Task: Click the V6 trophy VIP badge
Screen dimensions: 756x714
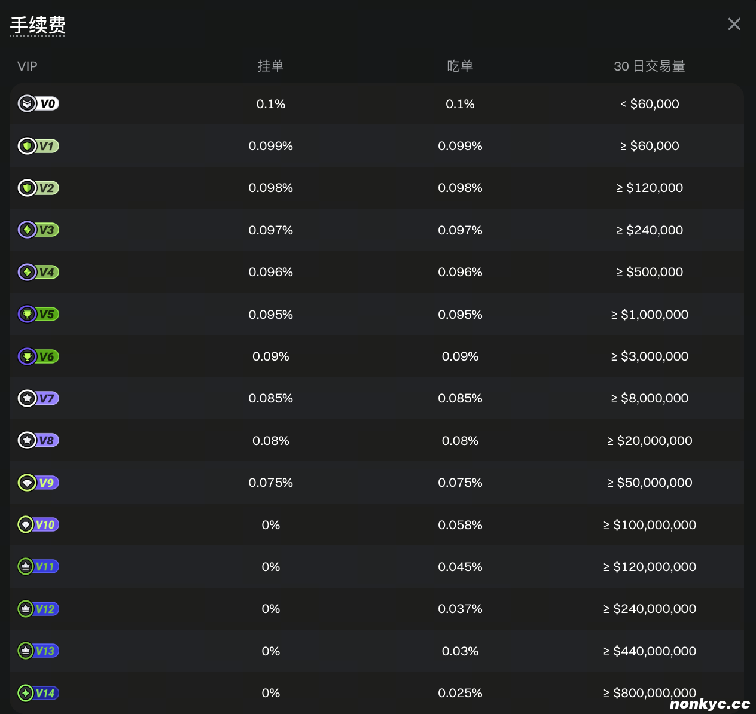Action: point(38,356)
